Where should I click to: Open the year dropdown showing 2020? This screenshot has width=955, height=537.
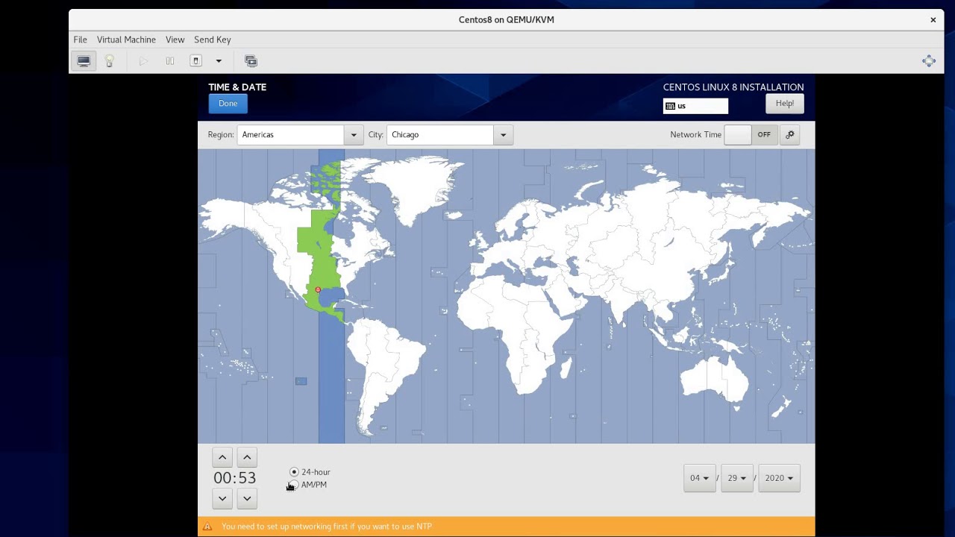[x=779, y=478]
